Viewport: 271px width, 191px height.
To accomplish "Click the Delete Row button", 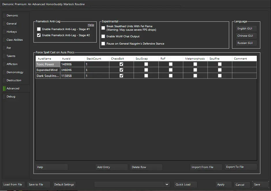I will [146, 167].
